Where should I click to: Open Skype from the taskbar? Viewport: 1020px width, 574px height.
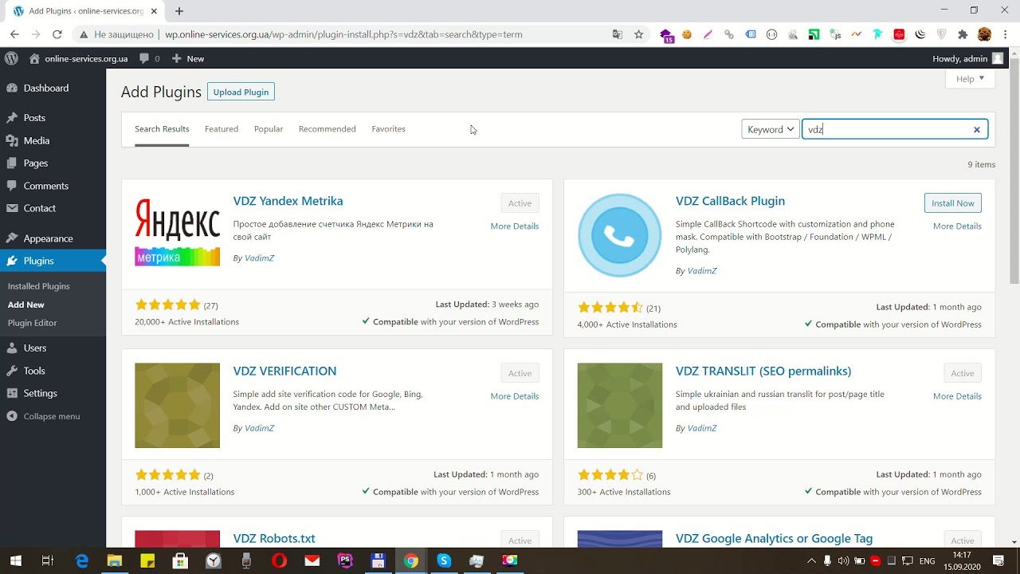click(444, 560)
